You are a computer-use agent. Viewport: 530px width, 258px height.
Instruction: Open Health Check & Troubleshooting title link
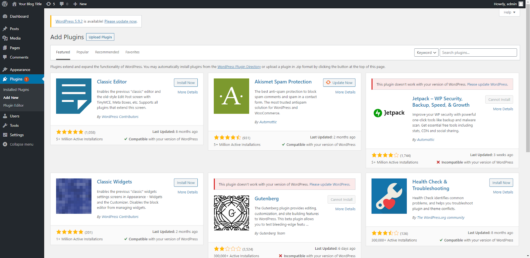point(431,185)
